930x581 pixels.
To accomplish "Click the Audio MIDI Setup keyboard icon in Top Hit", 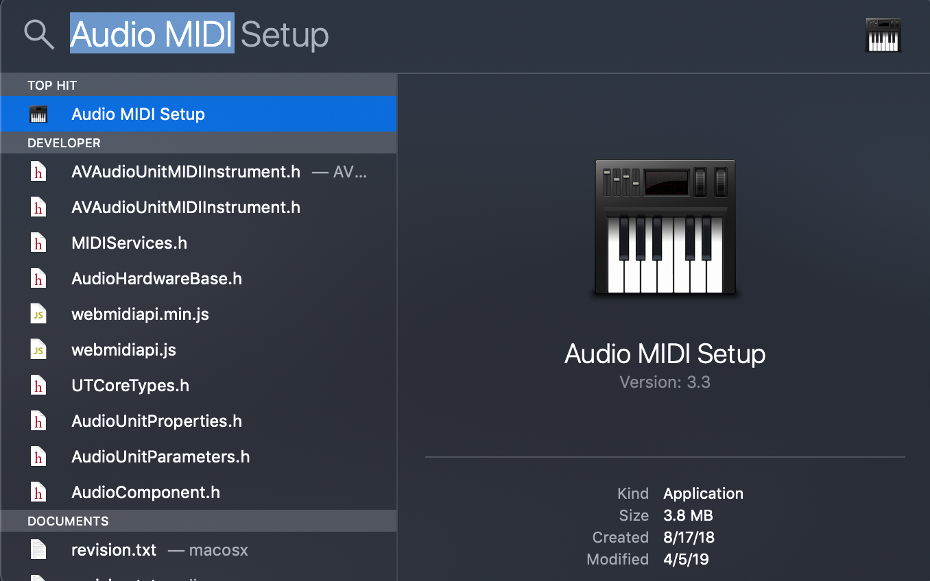I will click(39, 114).
